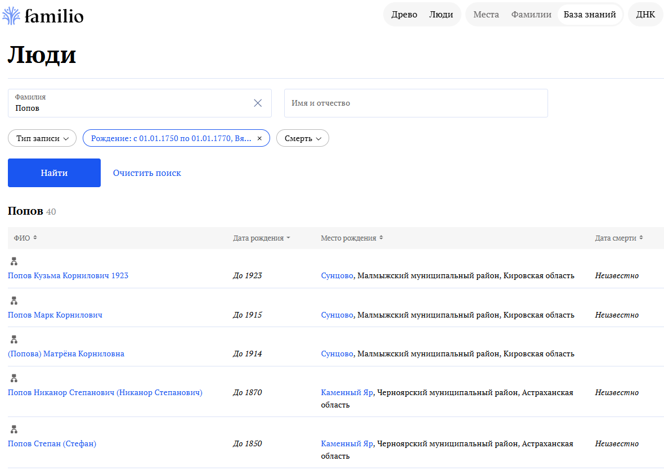The width and height of the screenshot is (664, 471).
Task: Go to the ДНК section
Action: (645, 15)
